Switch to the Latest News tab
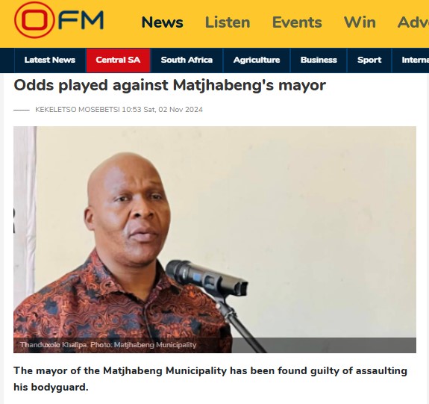429x404 pixels. (50, 60)
